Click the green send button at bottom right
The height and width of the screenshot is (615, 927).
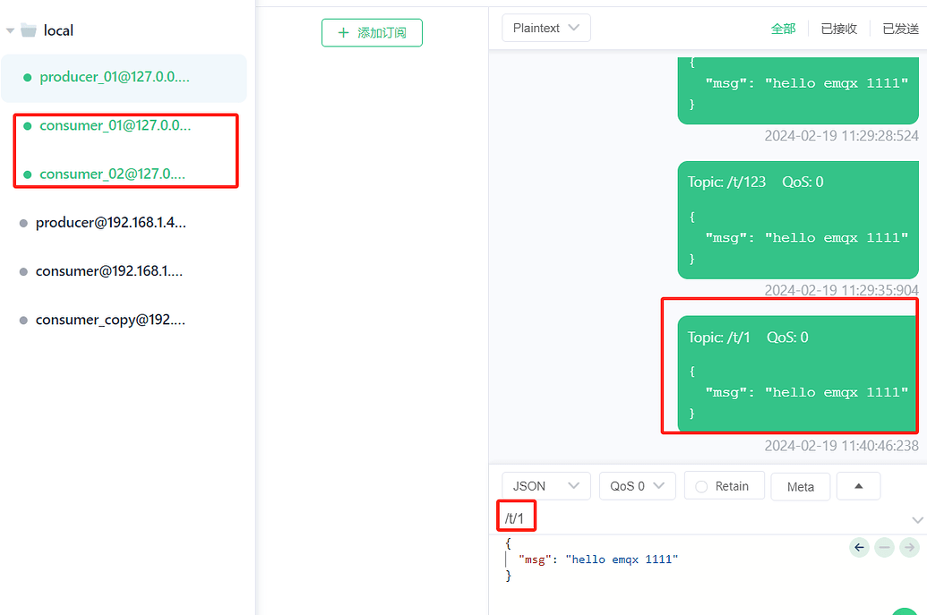(906, 611)
